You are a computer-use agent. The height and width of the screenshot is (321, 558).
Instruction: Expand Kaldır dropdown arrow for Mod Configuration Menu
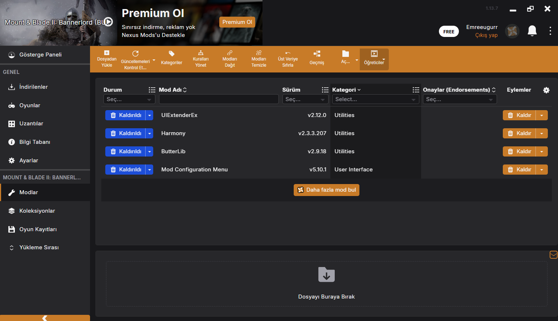[542, 170]
